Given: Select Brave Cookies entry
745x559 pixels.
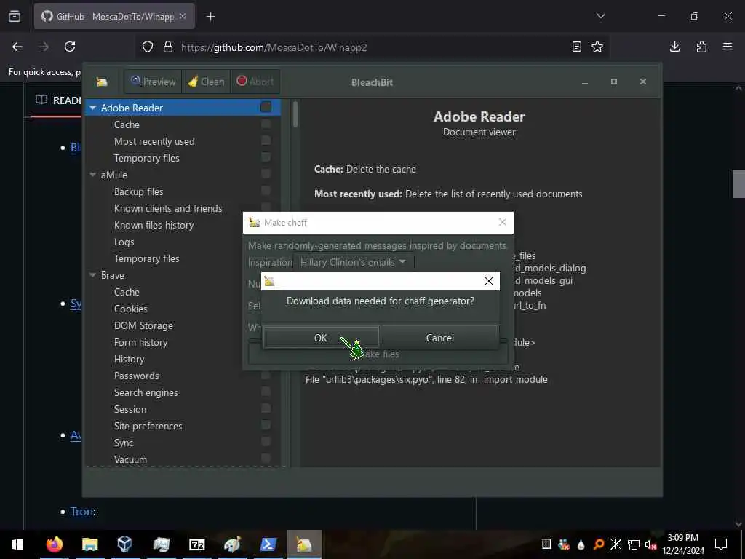Looking at the screenshot, I should click(131, 309).
